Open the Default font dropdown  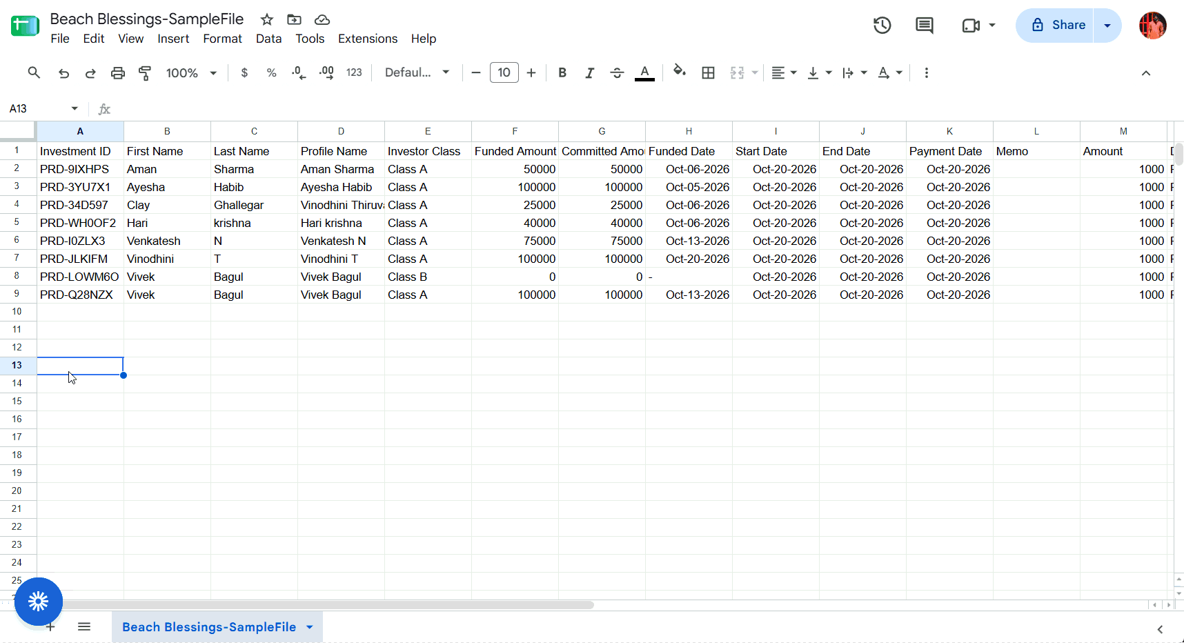[417, 72]
